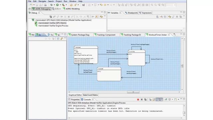
Task: Switch to the Expressions tab
Action: (x=145, y=13)
